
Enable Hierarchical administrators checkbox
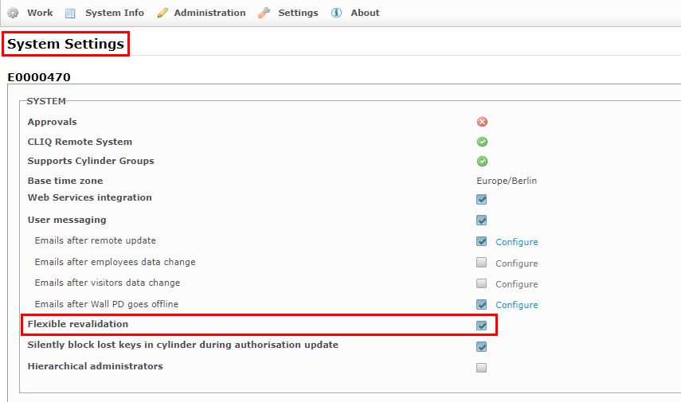click(481, 368)
